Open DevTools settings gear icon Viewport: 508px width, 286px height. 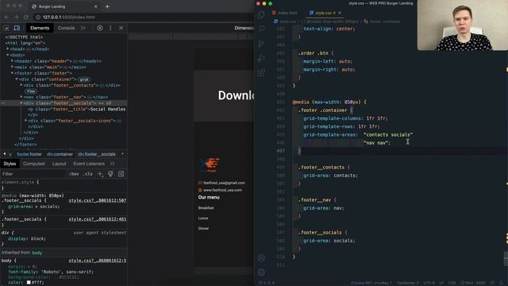[x=100, y=29]
